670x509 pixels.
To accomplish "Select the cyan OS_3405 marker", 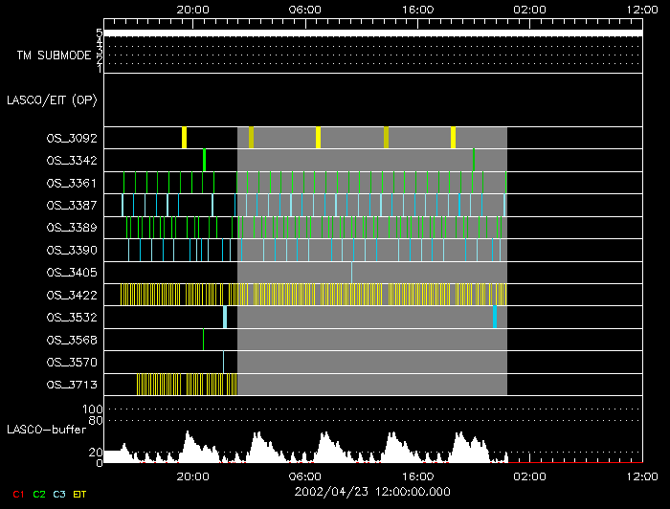I will [x=351, y=273].
